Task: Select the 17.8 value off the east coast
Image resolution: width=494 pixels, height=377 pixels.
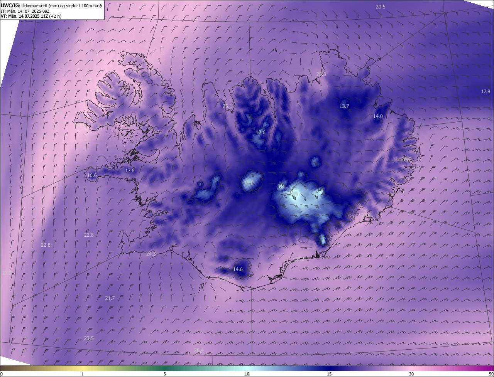Action: [x=486, y=91]
